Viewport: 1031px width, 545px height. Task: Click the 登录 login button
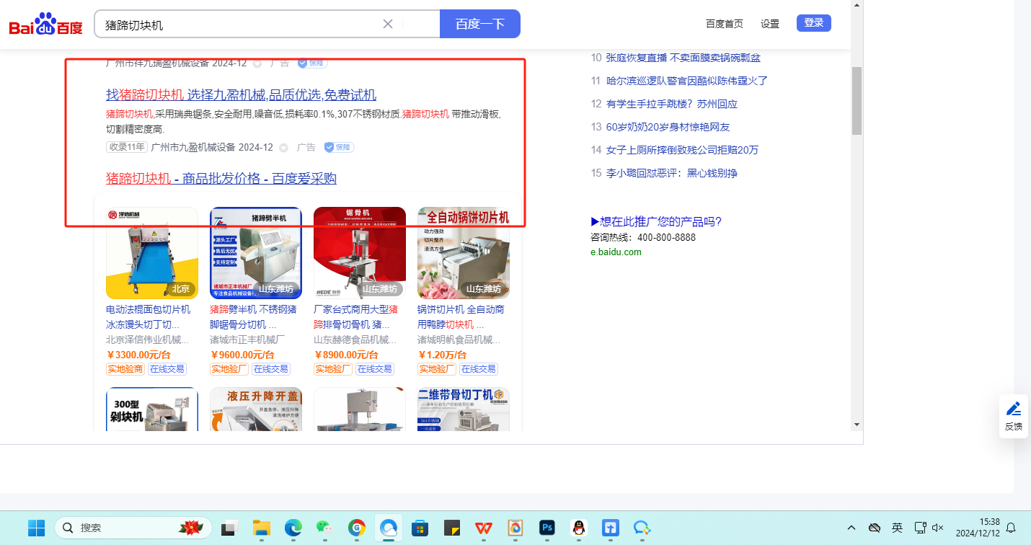point(814,23)
